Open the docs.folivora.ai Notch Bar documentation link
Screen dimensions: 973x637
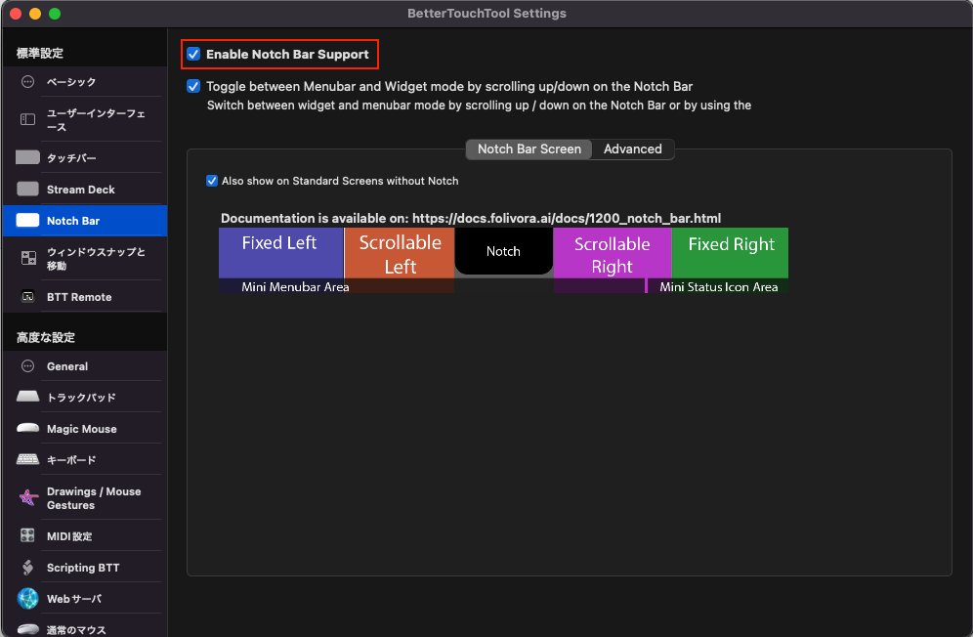pos(567,218)
